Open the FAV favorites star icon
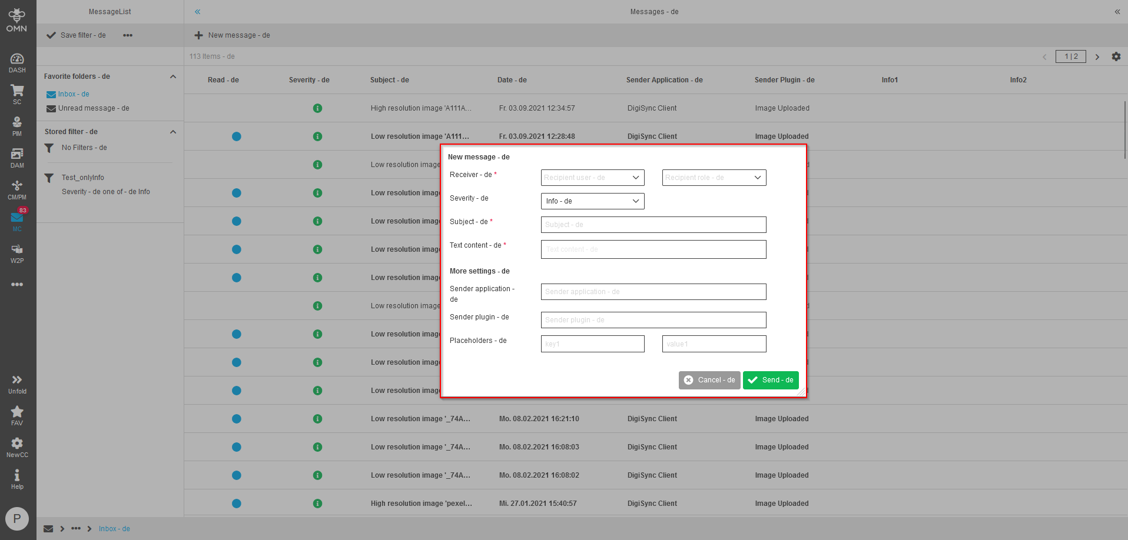Image resolution: width=1128 pixels, height=540 pixels. point(17,415)
